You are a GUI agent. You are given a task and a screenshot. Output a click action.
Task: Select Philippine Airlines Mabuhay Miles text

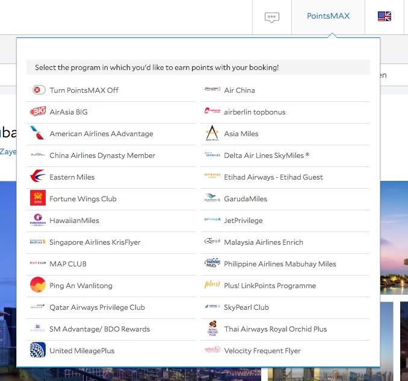coord(280,264)
